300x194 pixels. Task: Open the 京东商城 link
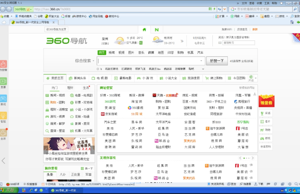[111, 113]
